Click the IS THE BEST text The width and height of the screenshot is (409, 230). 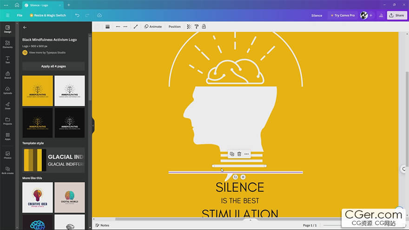pyautogui.click(x=240, y=201)
